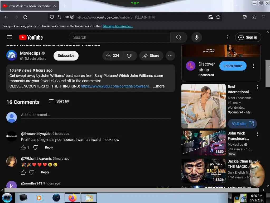Open the YouTube hamburger guide menu
This screenshot has height=203, width=270.
pos(9,37)
